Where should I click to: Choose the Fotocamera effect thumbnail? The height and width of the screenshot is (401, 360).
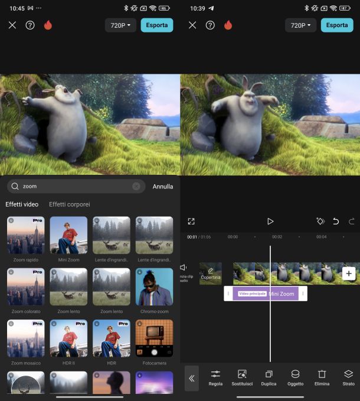pos(154,338)
